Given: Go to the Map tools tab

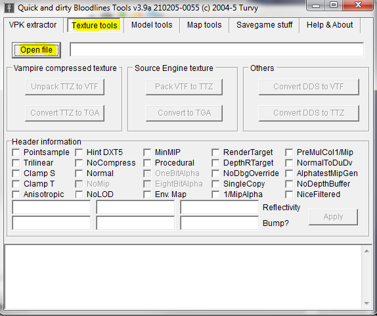Looking at the screenshot, I should [204, 25].
